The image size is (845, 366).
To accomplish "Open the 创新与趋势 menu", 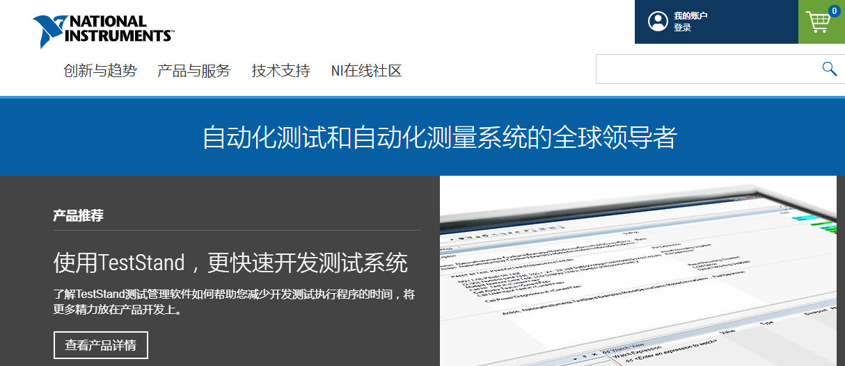I will (100, 70).
